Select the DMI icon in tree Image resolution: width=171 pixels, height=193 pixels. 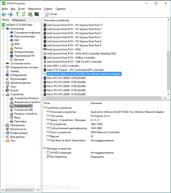11,40
